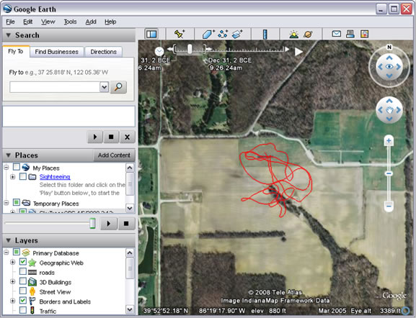416x318 pixels.
Task: Play the Places tour
Action: [x=109, y=224]
